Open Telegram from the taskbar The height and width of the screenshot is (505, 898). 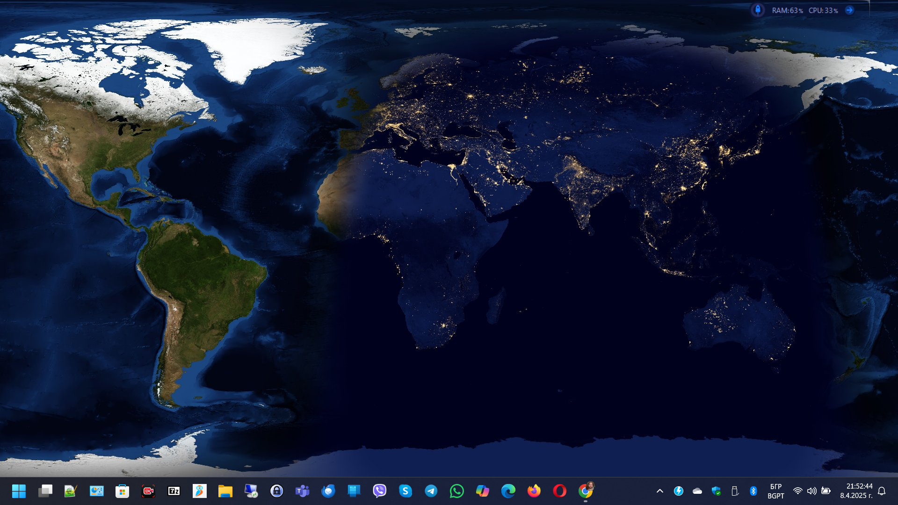click(x=431, y=491)
